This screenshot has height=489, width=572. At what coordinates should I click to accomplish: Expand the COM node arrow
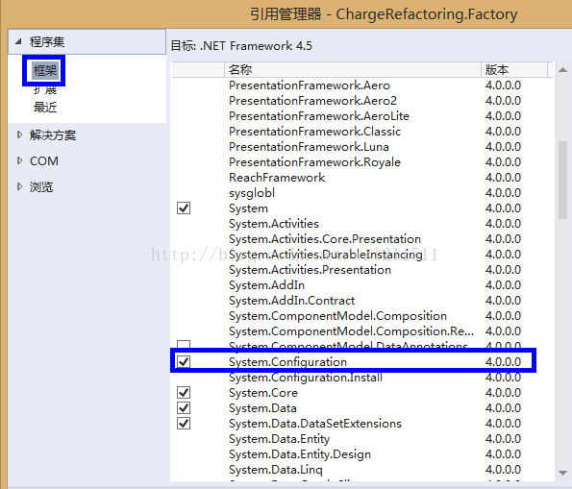coord(19,160)
